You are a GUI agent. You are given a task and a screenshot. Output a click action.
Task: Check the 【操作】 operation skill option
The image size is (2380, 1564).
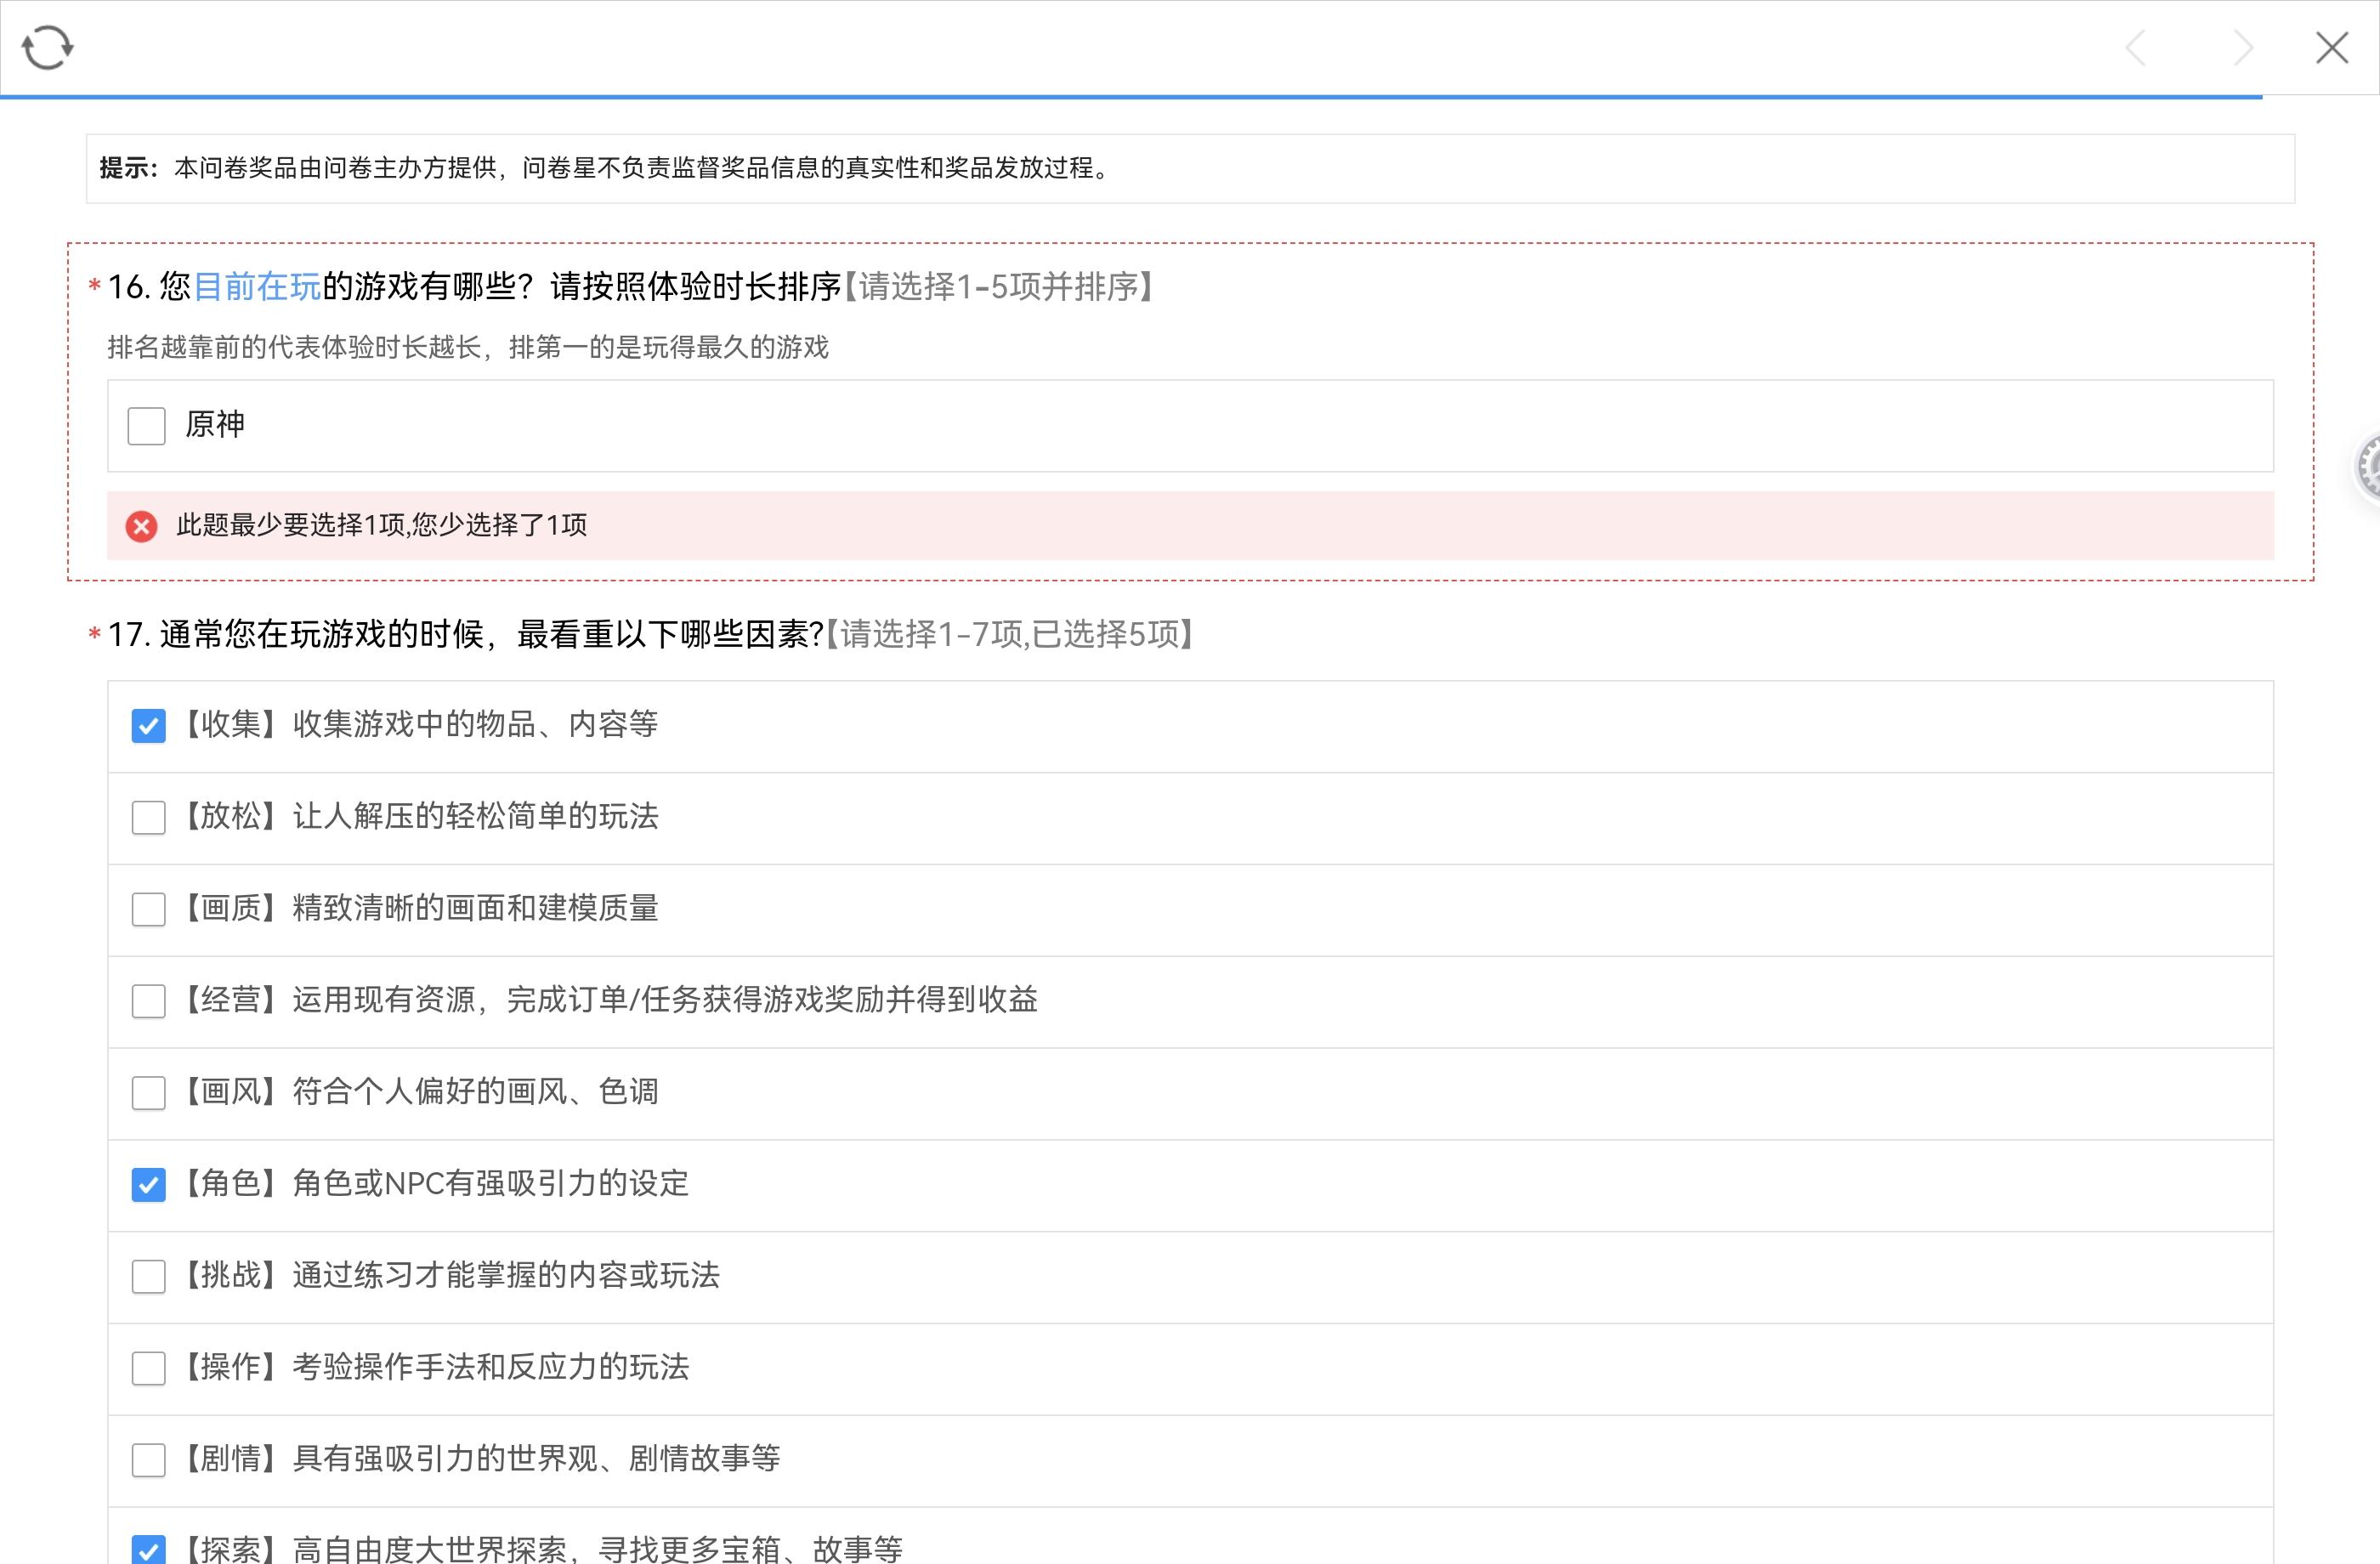pyautogui.click(x=149, y=1368)
